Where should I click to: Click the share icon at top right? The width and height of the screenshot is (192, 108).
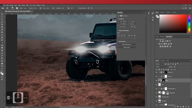click(x=190, y=8)
